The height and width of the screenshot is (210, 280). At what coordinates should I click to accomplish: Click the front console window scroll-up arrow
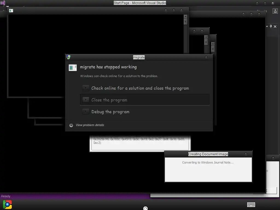tap(186, 16)
